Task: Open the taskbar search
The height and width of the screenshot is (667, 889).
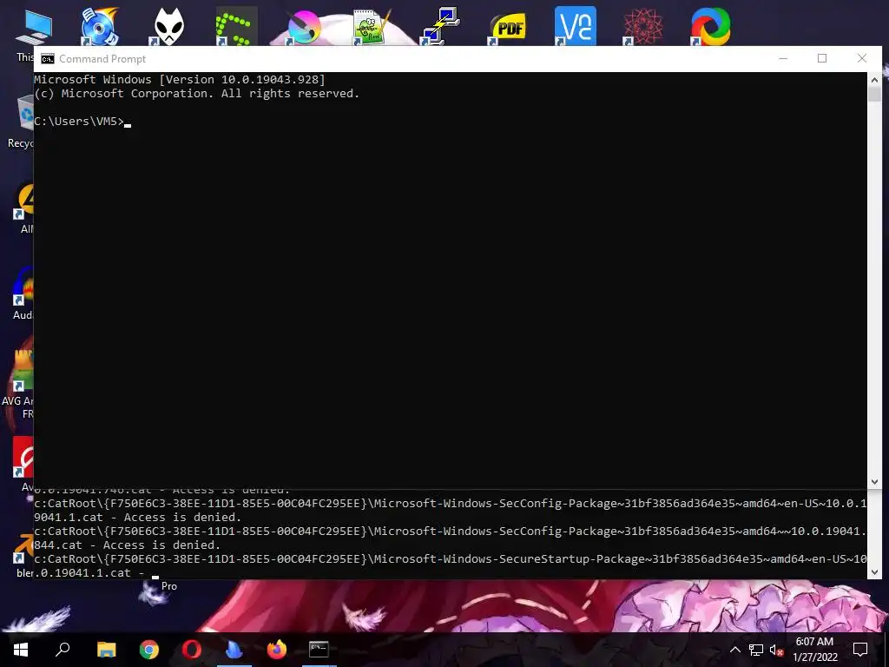Action: tap(63, 649)
